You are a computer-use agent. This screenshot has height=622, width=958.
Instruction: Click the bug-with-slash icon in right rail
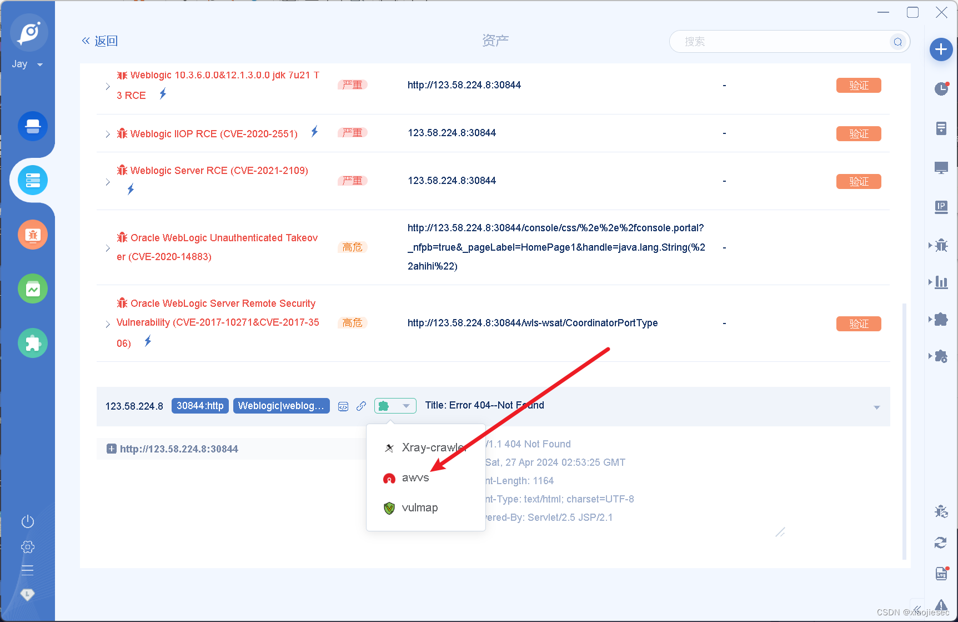coord(941,511)
